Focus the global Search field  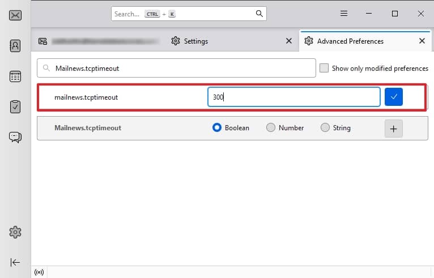(x=189, y=14)
